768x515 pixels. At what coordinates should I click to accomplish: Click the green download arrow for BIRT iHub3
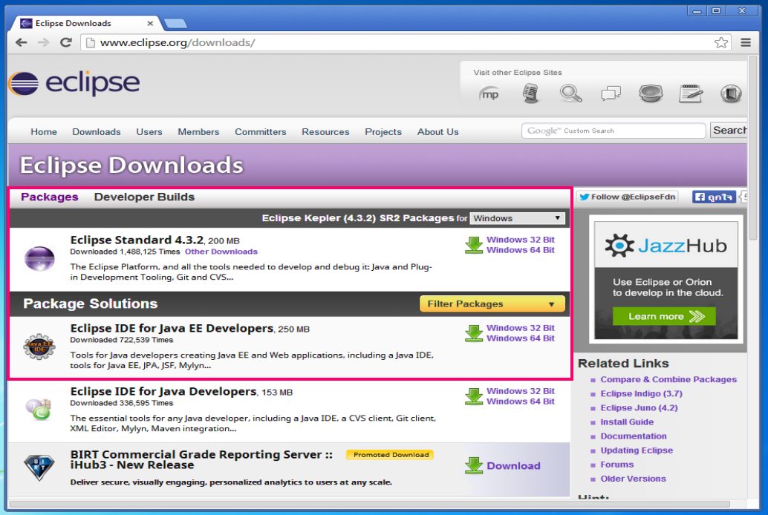pyautogui.click(x=474, y=465)
